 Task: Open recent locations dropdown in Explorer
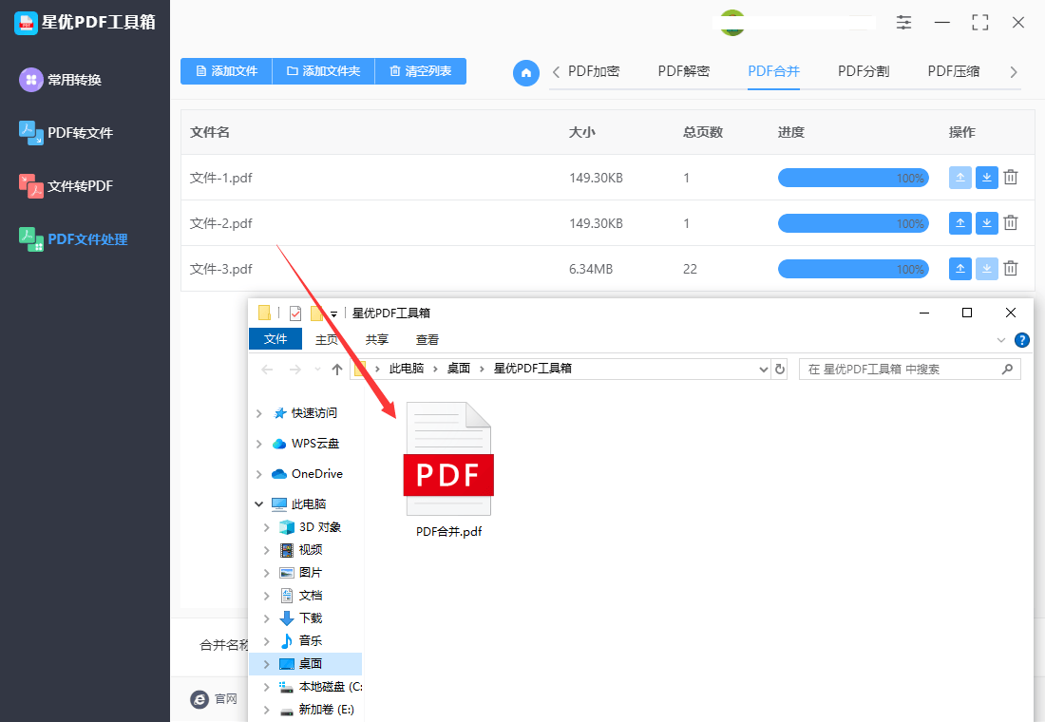[x=318, y=370]
